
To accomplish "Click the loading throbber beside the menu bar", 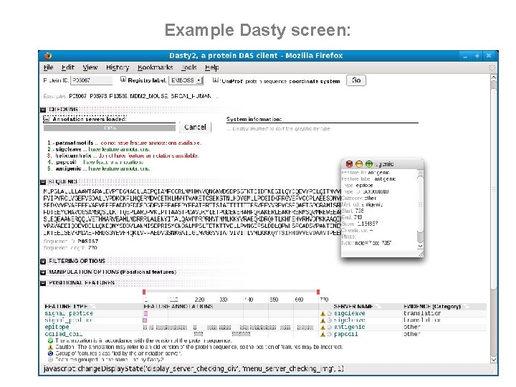I will click(492, 68).
